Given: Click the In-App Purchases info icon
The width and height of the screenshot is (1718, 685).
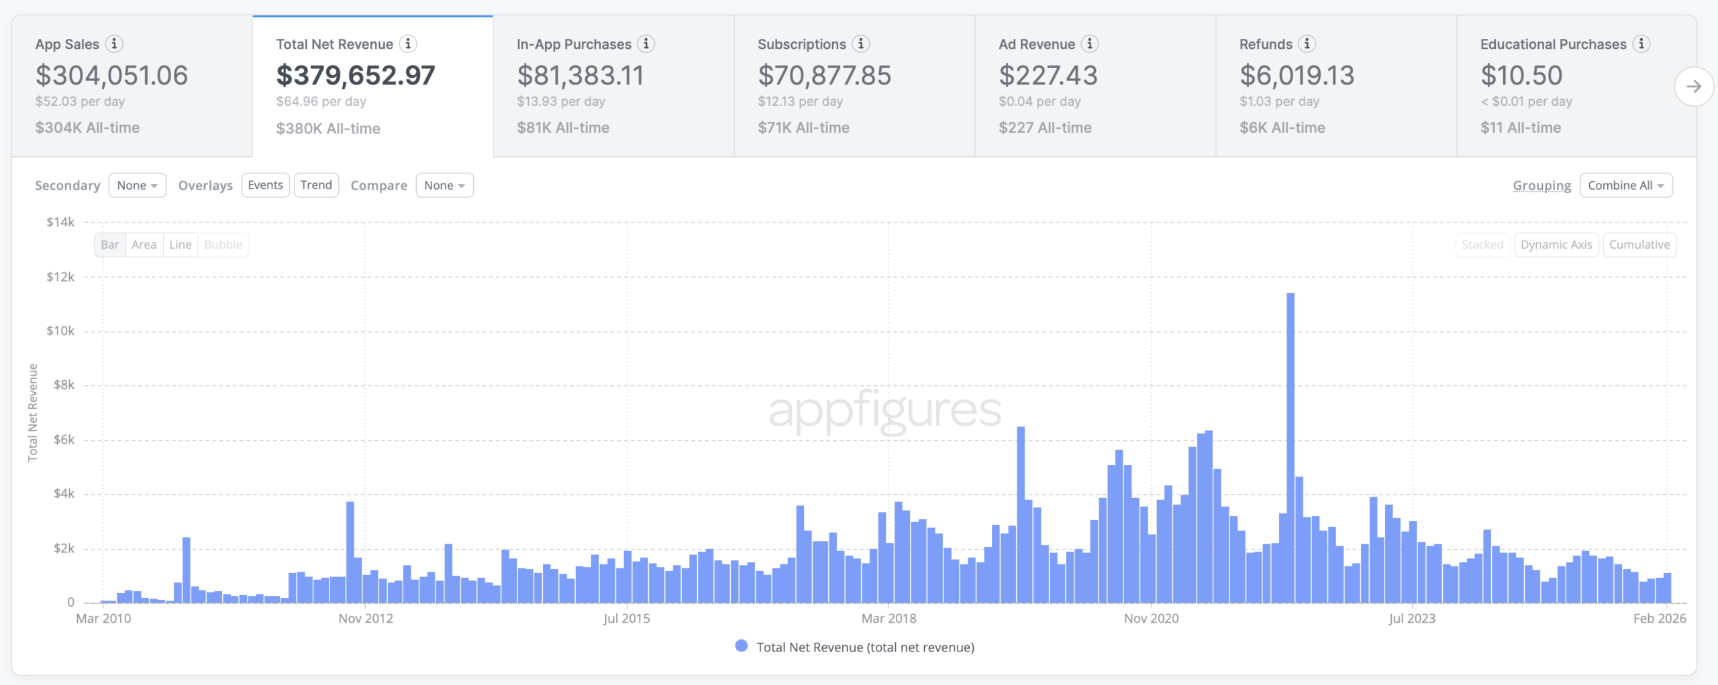Looking at the screenshot, I should [646, 44].
